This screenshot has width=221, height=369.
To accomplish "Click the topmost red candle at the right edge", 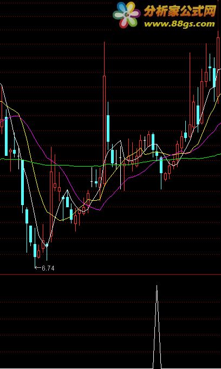I will coord(219,67).
